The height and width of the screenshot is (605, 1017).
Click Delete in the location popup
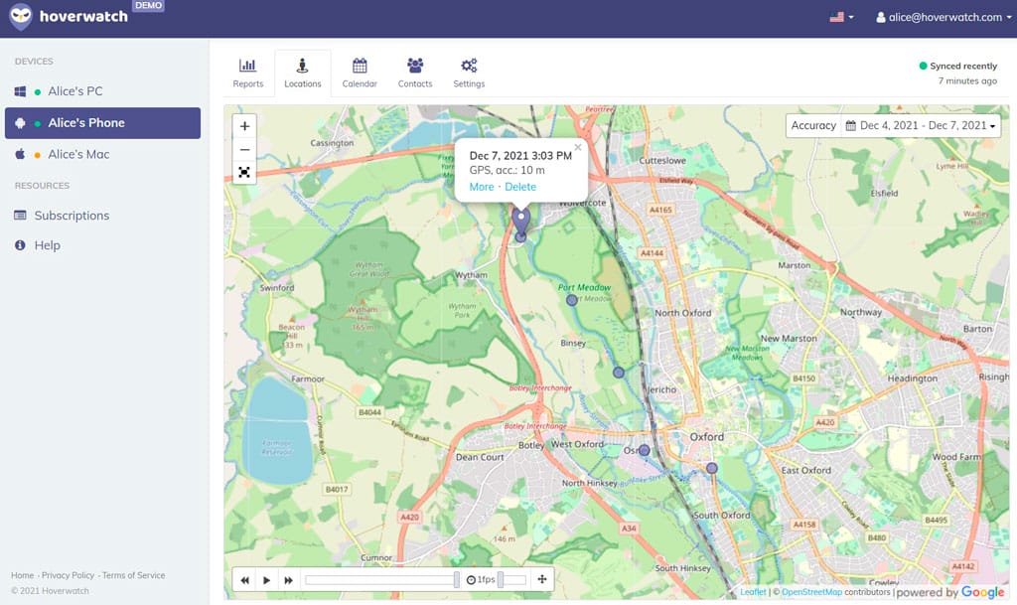click(520, 187)
